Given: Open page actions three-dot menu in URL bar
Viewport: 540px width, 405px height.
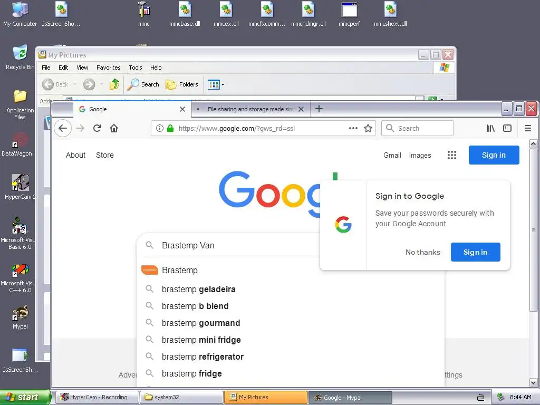Looking at the screenshot, I should (x=353, y=128).
